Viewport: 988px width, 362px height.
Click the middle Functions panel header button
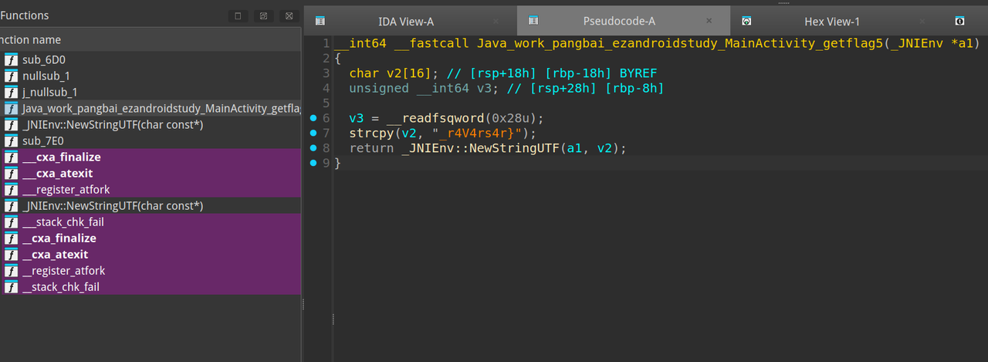[263, 15]
